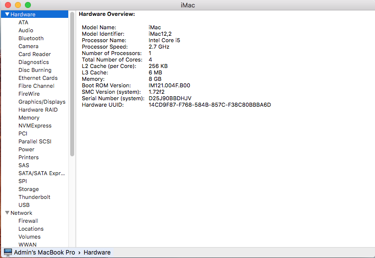Click the yellow minimize window button
This screenshot has width=375, height=258.
pos(18,5)
